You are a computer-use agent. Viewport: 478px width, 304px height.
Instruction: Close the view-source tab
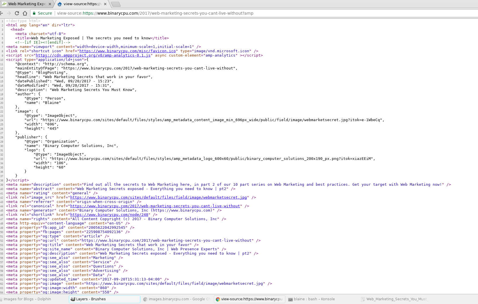(x=105, y=4)
